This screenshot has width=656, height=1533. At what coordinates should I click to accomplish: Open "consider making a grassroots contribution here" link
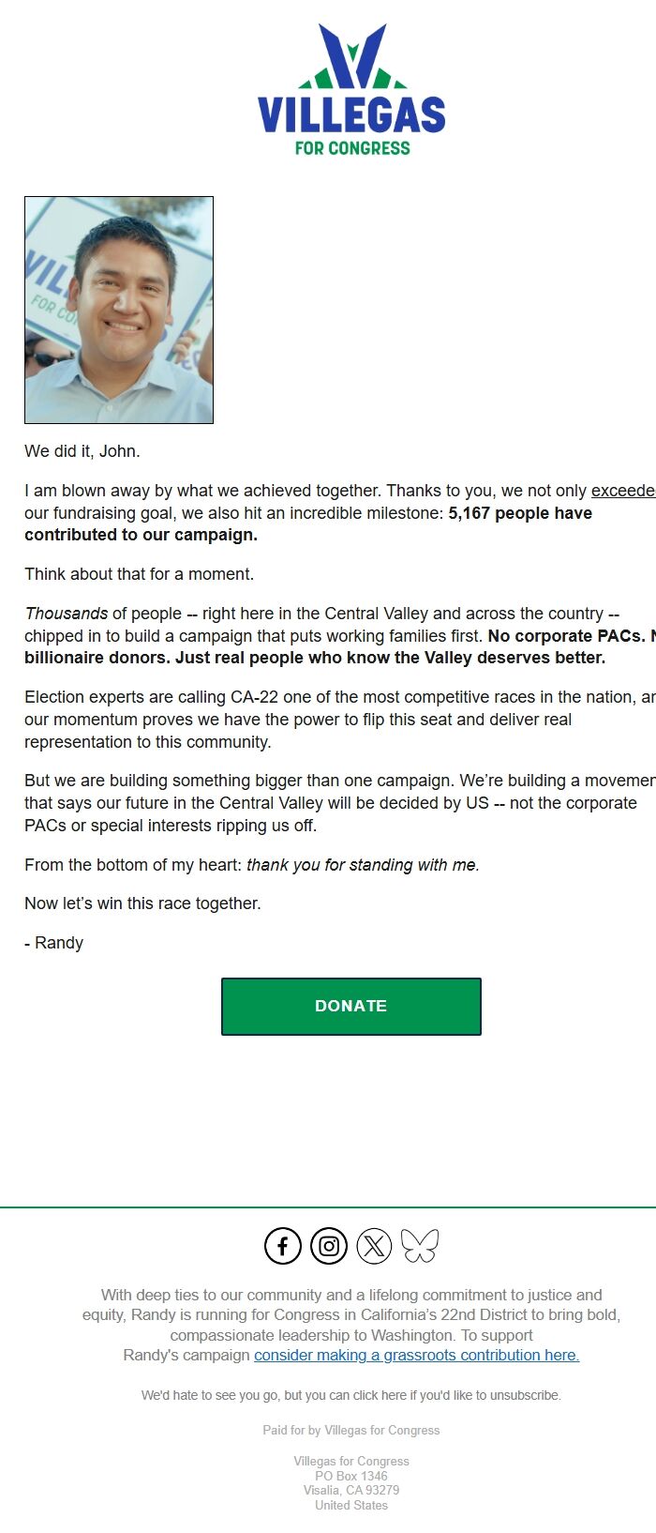tap(416, 1355)
